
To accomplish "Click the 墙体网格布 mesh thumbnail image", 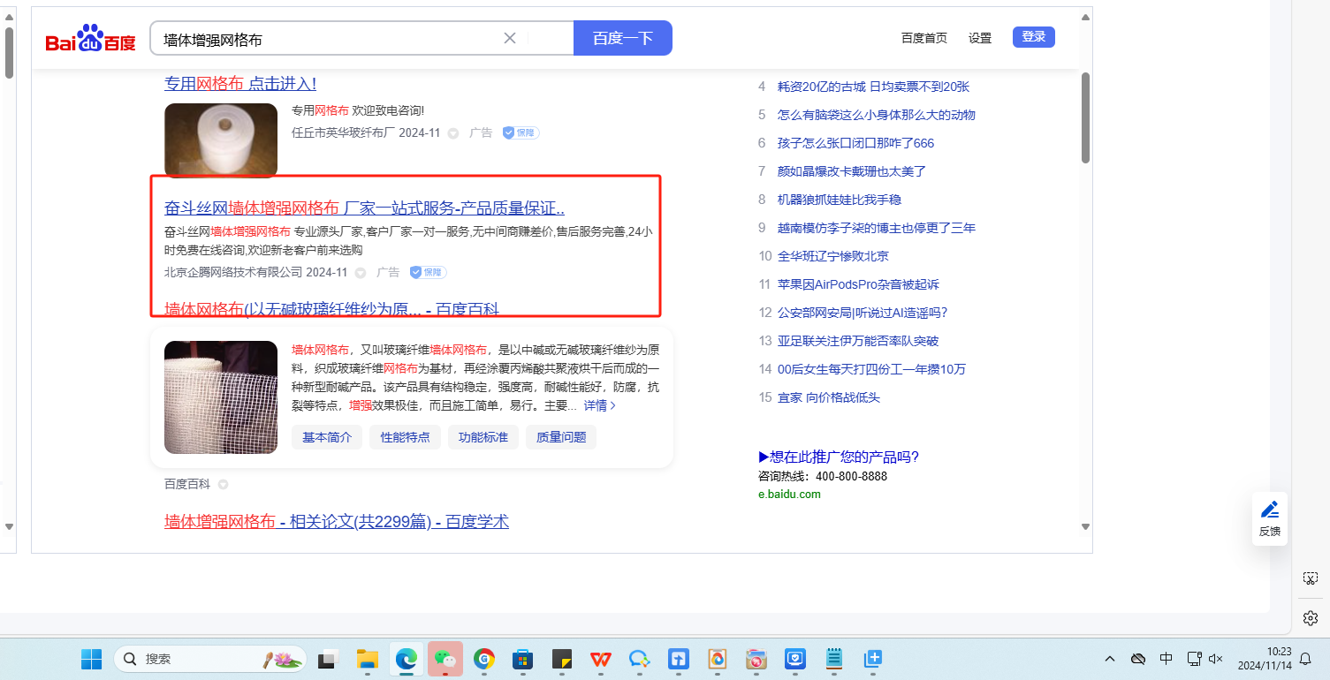I will coord(221,397).
